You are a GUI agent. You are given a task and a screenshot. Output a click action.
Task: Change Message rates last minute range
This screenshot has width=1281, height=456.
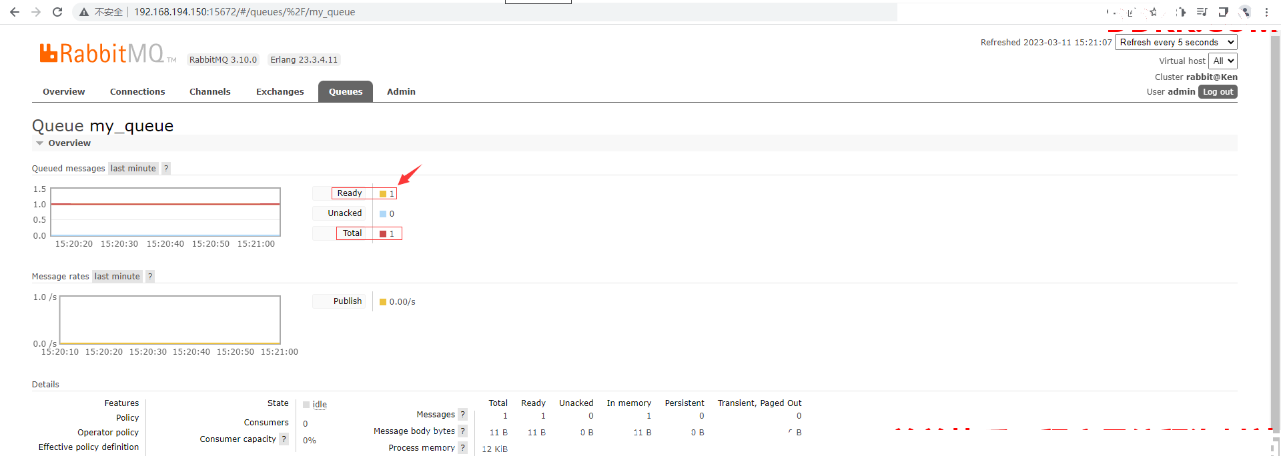coord(117,276)
